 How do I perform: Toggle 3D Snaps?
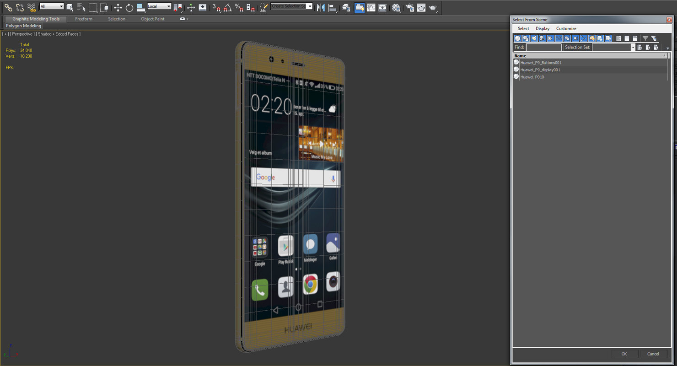point(216,7)
